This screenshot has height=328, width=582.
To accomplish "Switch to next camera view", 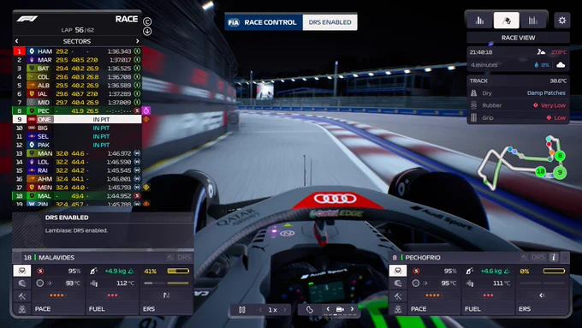I will tap(353, 309).
